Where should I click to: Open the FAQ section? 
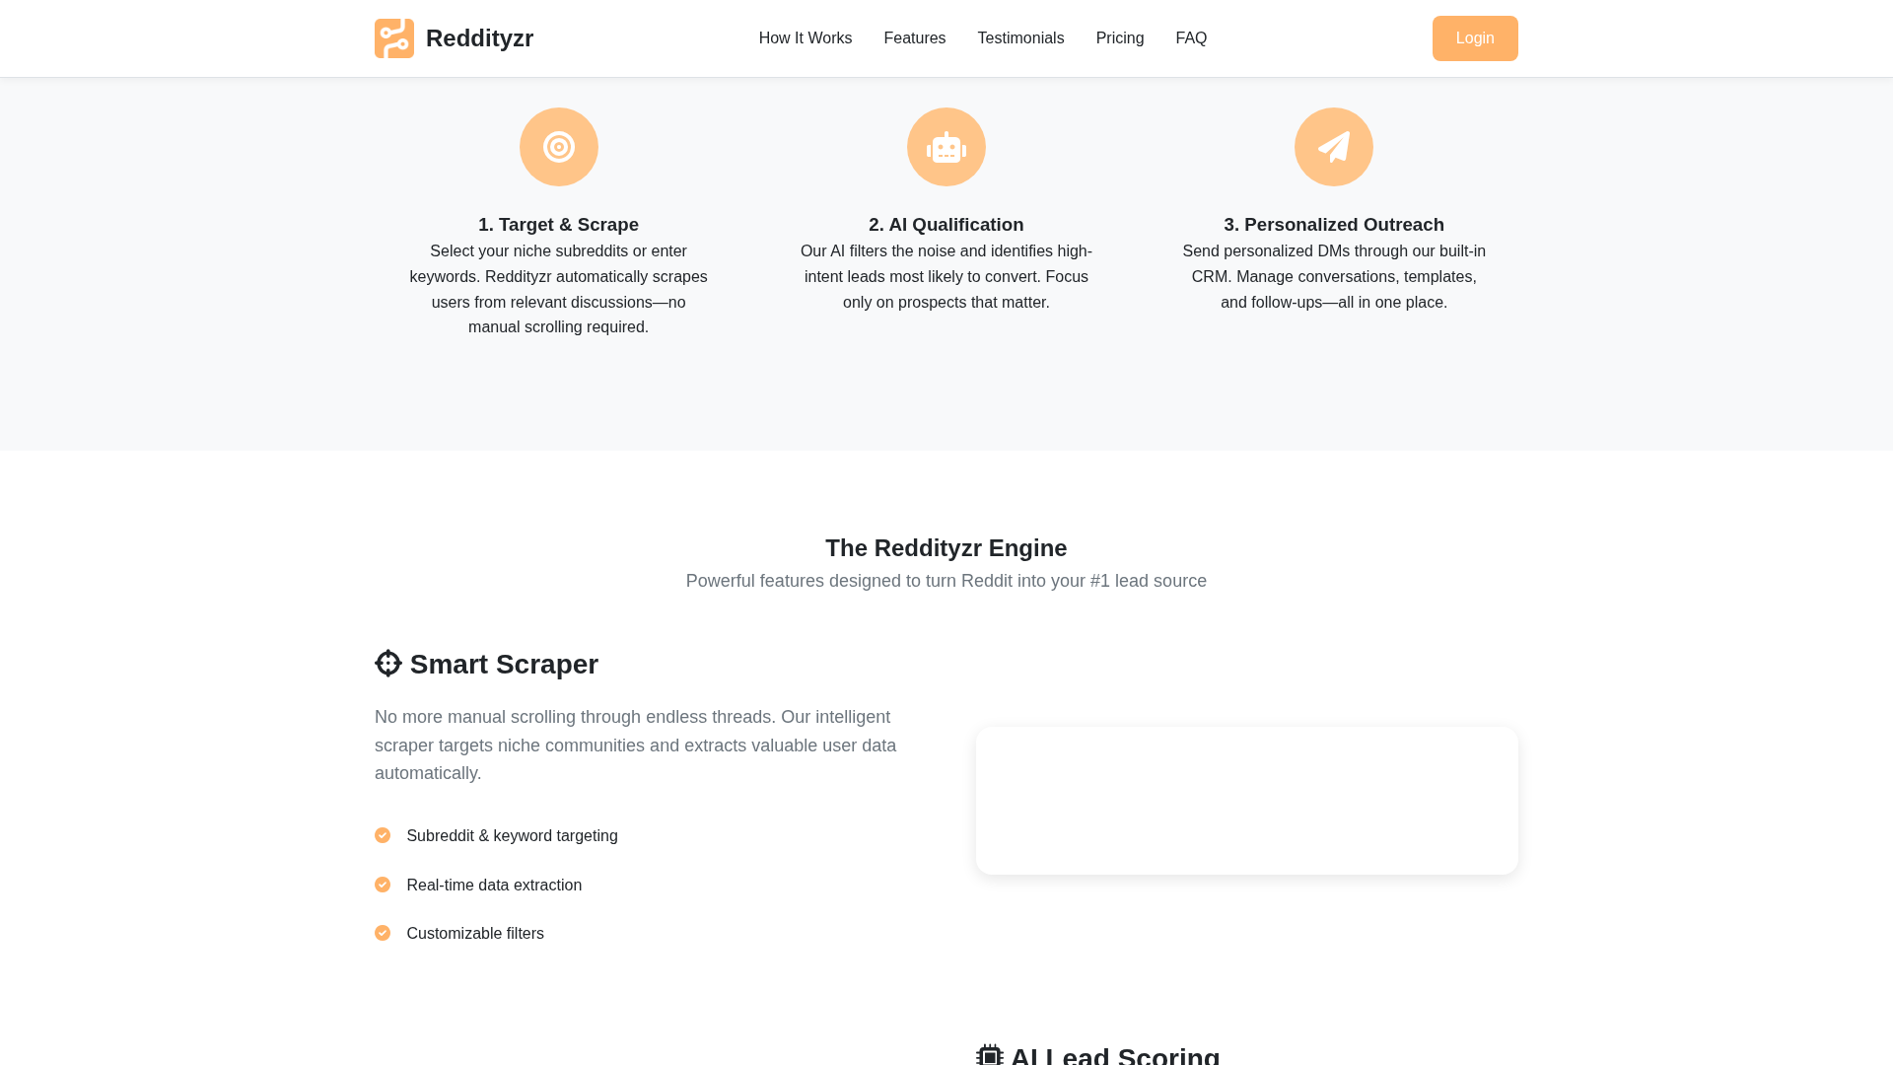(1191, 37)
